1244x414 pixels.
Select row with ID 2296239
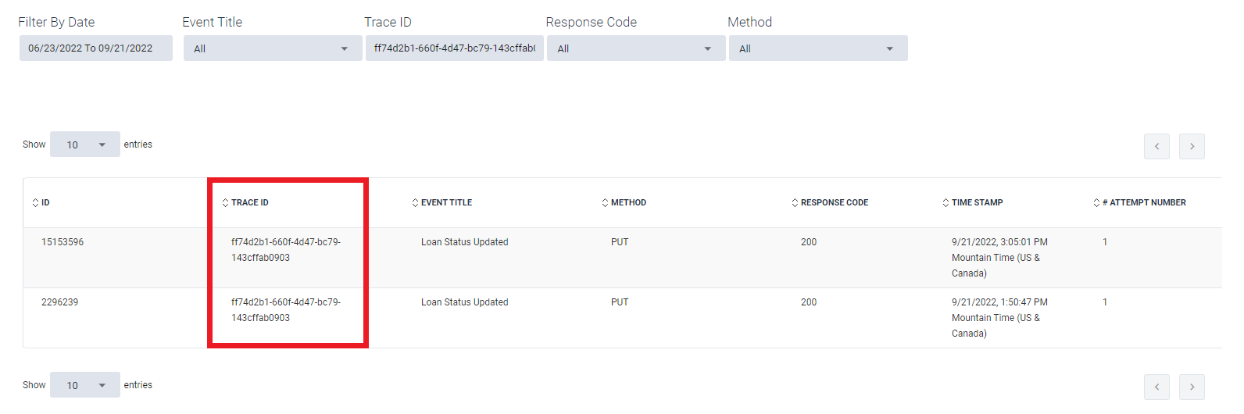click(622, 318)
